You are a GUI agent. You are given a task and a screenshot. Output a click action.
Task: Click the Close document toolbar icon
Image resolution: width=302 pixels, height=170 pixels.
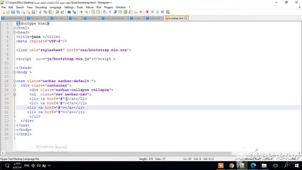[24, 12]
